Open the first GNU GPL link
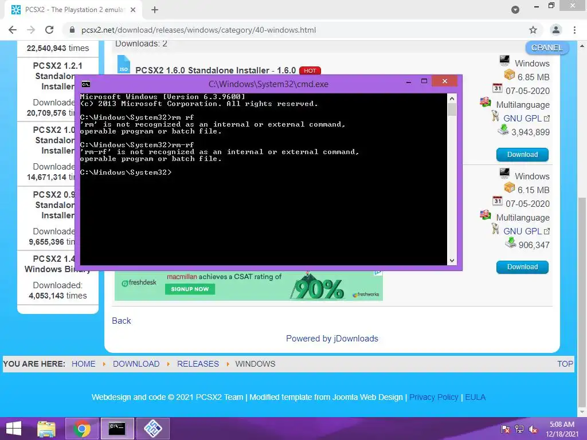 tap(523, 118)
